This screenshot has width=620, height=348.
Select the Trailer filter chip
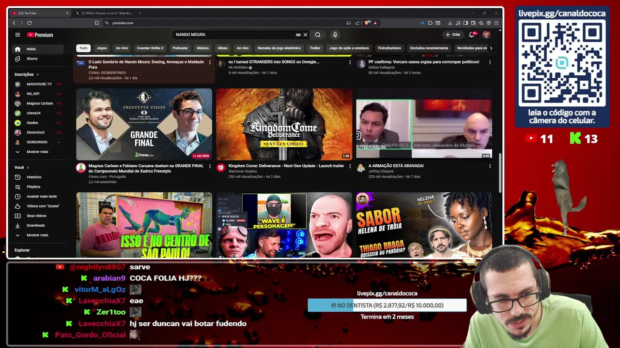tap(315, 48)
